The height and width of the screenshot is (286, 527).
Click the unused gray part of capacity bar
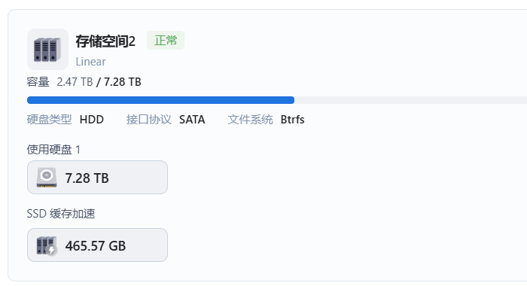click(410, 100)
